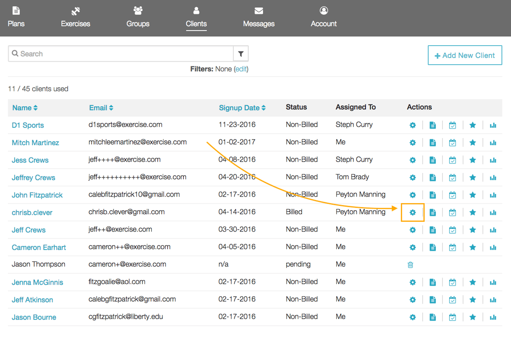
Task: Click the edit link next to Filters
Action: (x=241, y=69)
